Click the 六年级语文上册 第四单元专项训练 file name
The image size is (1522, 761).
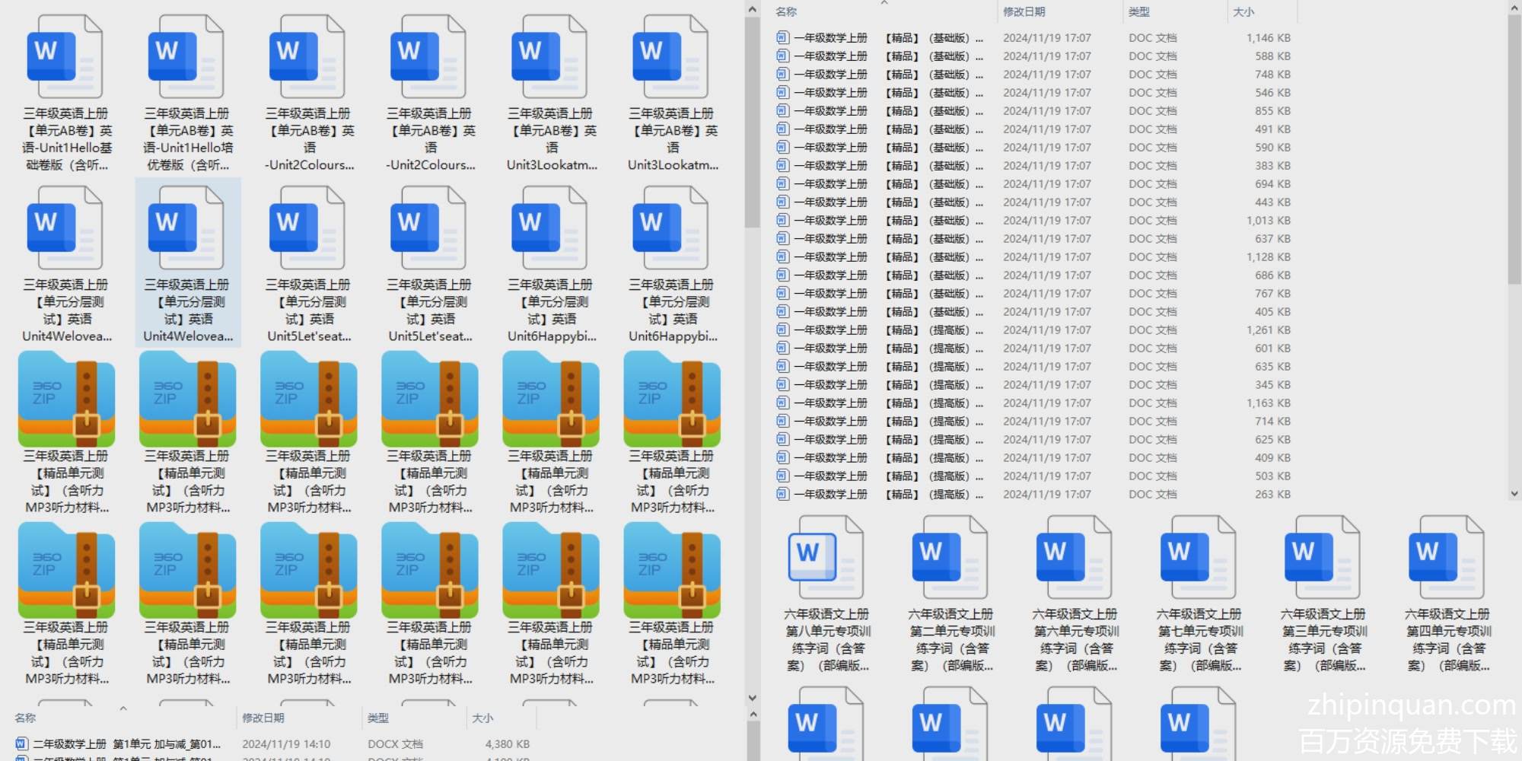coord(1447,640)
